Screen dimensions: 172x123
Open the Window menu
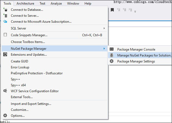(73, 4)
